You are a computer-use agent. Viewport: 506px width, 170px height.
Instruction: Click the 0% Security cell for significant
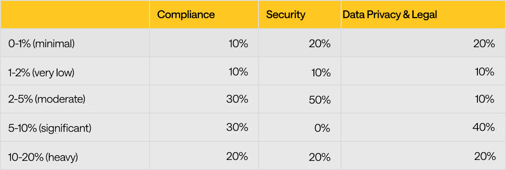point(322,128)
